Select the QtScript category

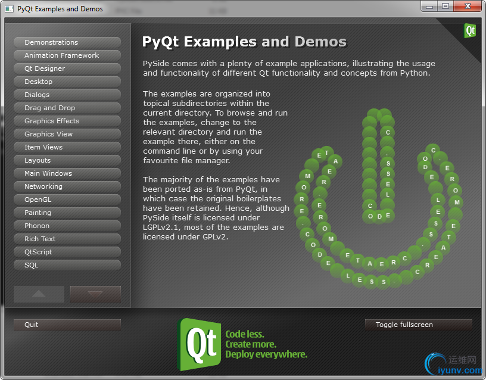(x=67, y=252)
